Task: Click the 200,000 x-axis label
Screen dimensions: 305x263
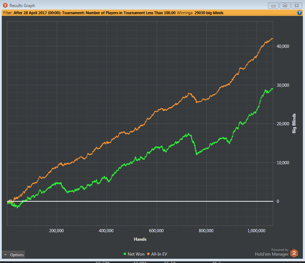Action: click(x=56, y=231)
